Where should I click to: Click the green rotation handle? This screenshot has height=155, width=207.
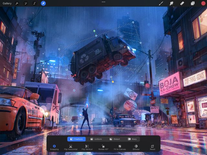click(94, 31)
